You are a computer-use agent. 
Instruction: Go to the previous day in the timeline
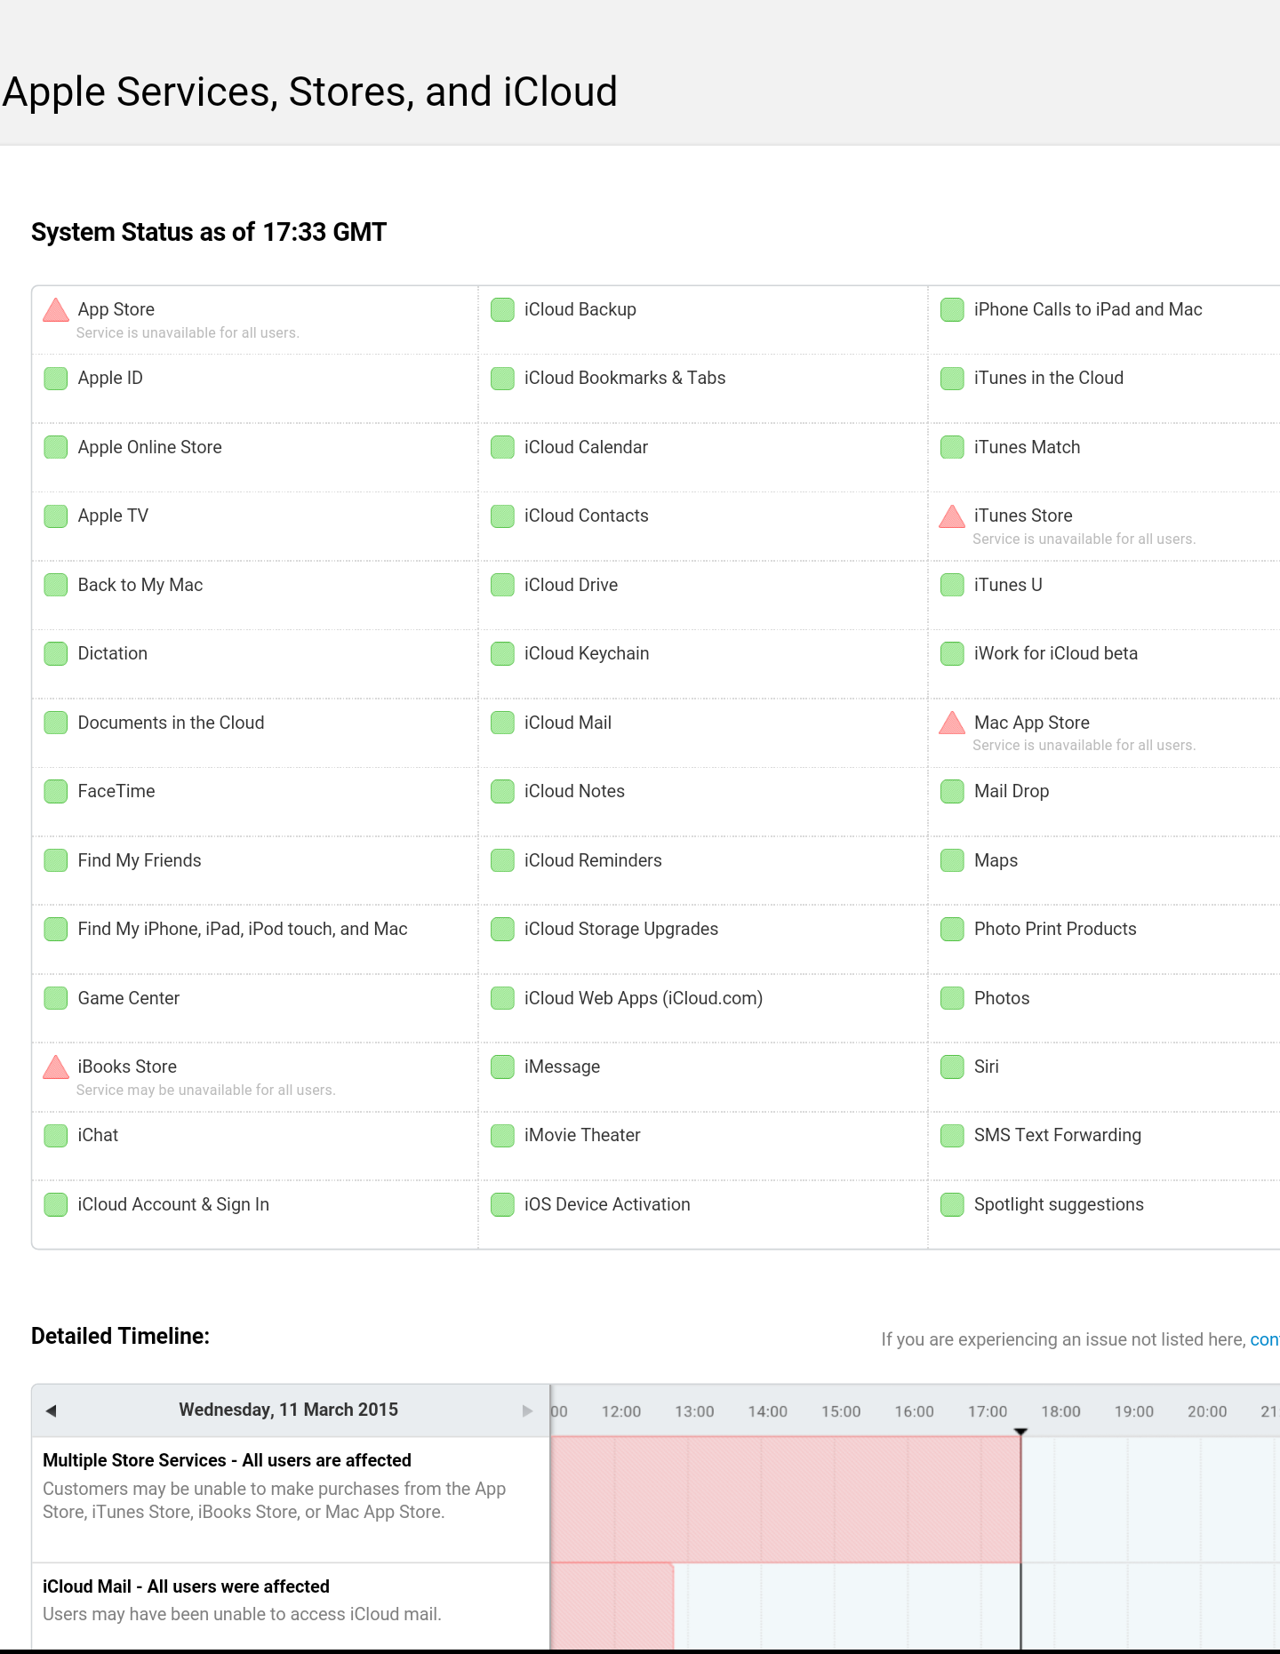pos(52,1410)
